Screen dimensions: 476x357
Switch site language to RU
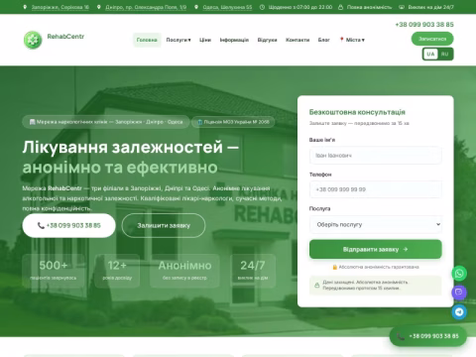coord(445,54)
